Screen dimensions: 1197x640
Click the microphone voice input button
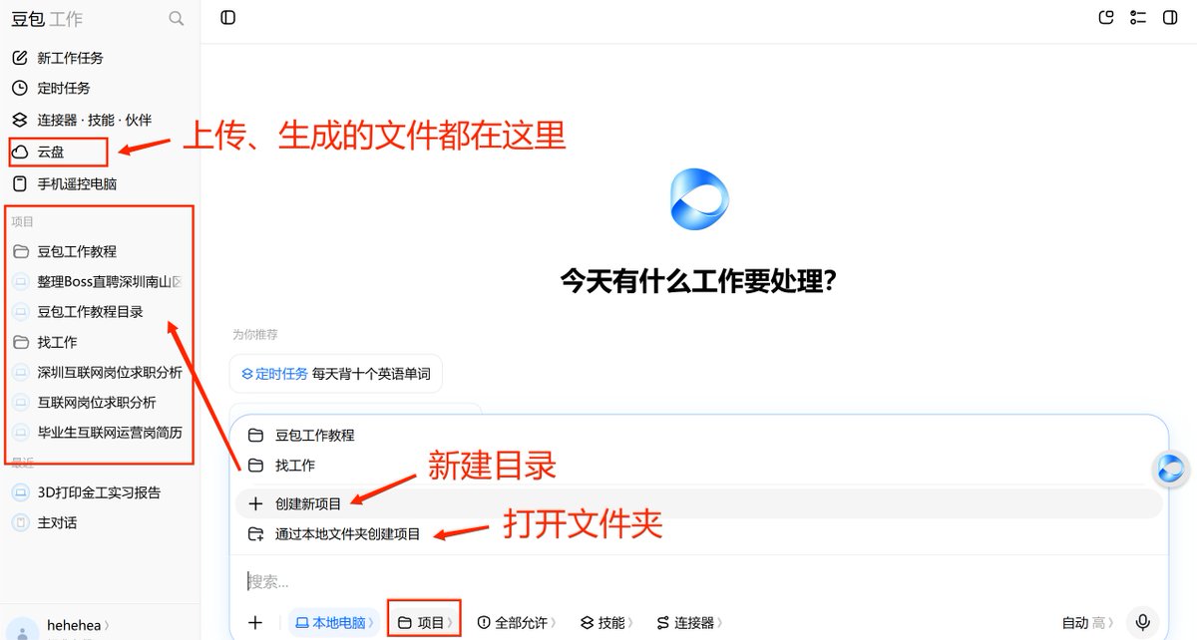pyautogui.click(x=1143, y=622)
